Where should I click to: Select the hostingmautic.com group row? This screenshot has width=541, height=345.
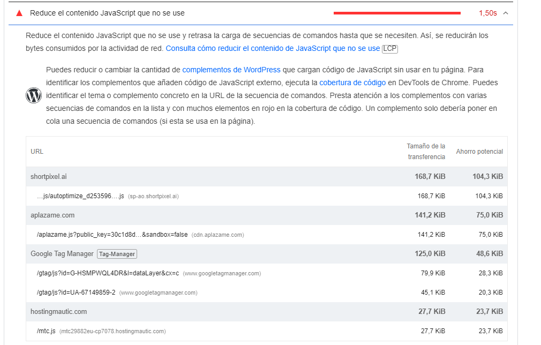coord(267,312)
